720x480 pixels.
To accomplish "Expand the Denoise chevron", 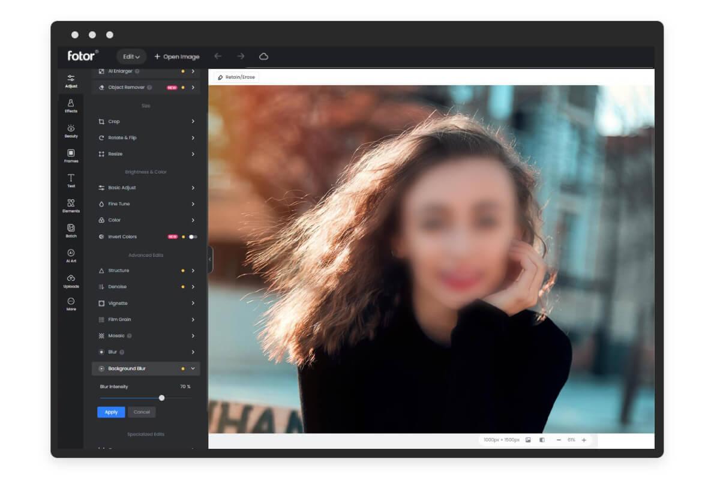I will point(193,287).
